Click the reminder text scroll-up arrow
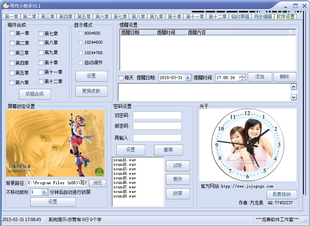 click(294, 87)
